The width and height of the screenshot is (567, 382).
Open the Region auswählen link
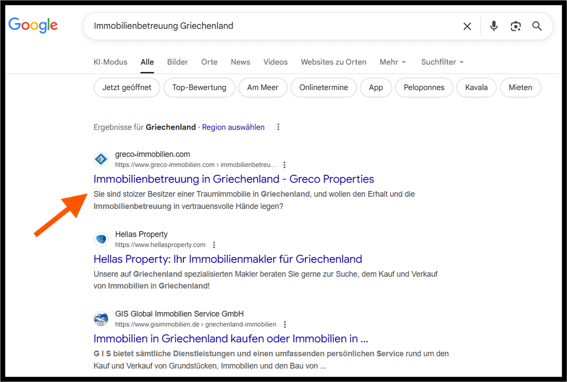(233, 127)
